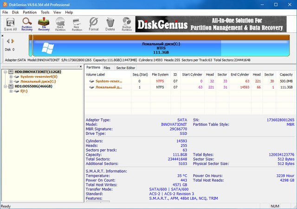Click the Save All toolbar icon
297x209 pixels.
click(10, 24)
